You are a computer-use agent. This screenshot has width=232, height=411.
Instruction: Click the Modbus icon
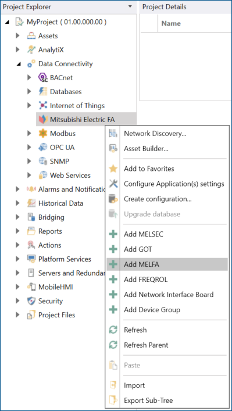[42, 134]
